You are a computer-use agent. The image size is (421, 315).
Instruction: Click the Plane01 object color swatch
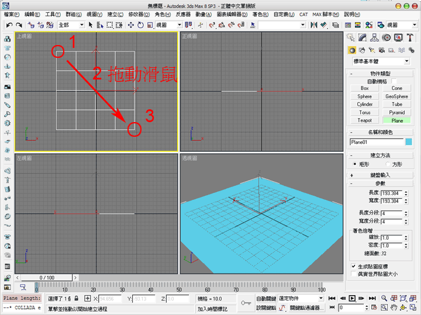[409, 142]
